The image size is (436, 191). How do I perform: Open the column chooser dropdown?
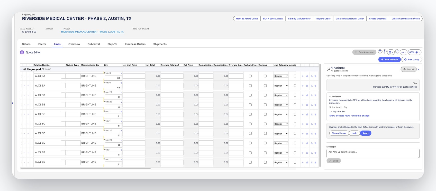391,52
